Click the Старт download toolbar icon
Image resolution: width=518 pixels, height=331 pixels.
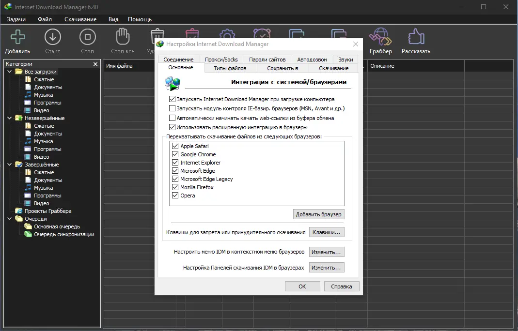pos(52,37)
